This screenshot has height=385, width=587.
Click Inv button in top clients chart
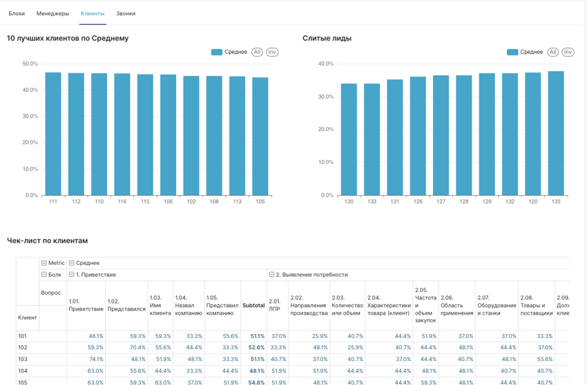pos(272,52)
